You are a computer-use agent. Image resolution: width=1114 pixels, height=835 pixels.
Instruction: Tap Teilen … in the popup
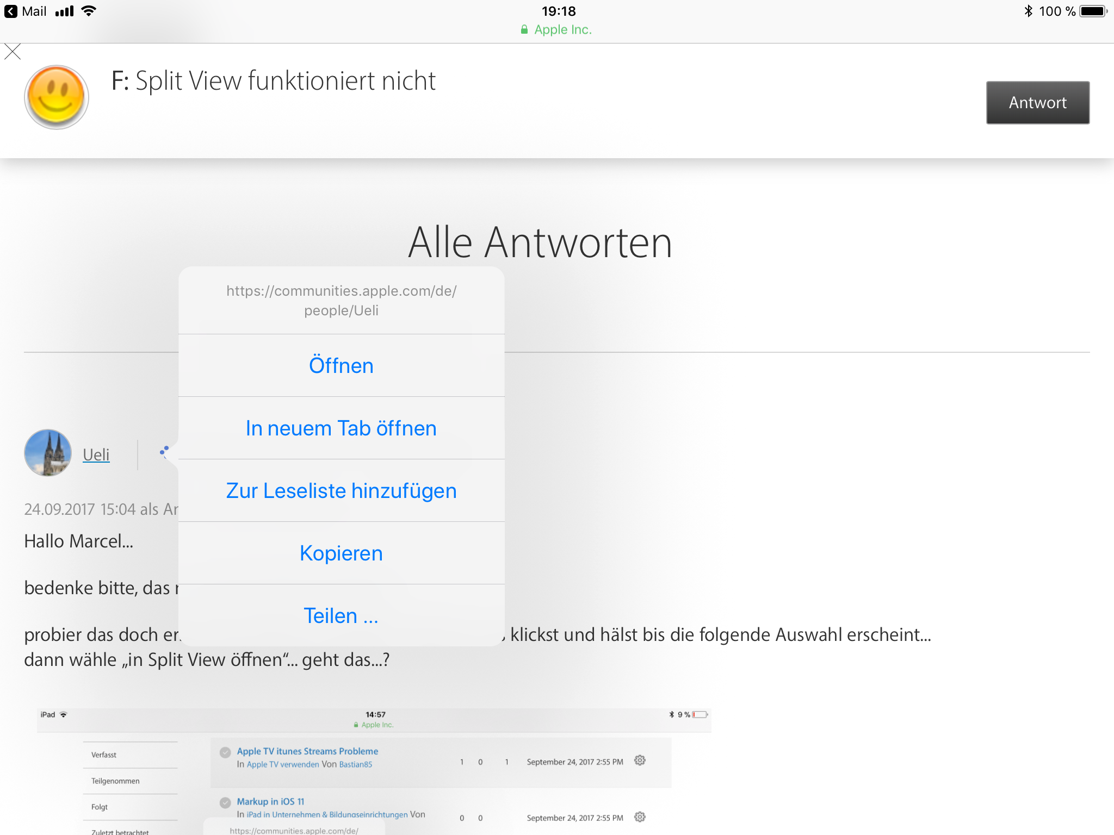pyautogui.click(x=341, y=616)
